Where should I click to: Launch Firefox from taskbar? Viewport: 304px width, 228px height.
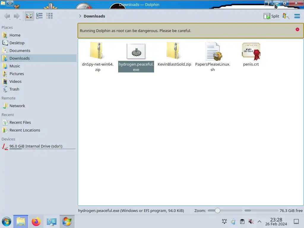click(36, 221)
